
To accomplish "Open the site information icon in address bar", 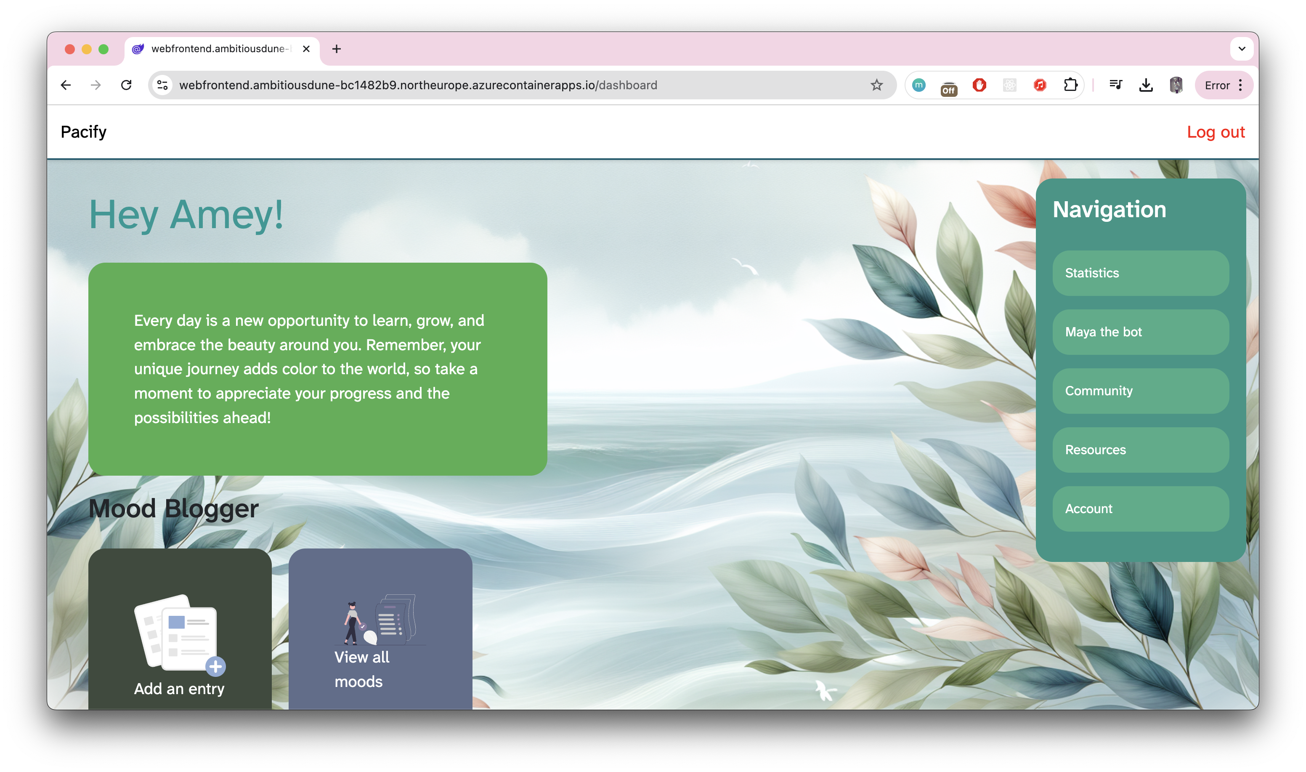I will point(162,85).
